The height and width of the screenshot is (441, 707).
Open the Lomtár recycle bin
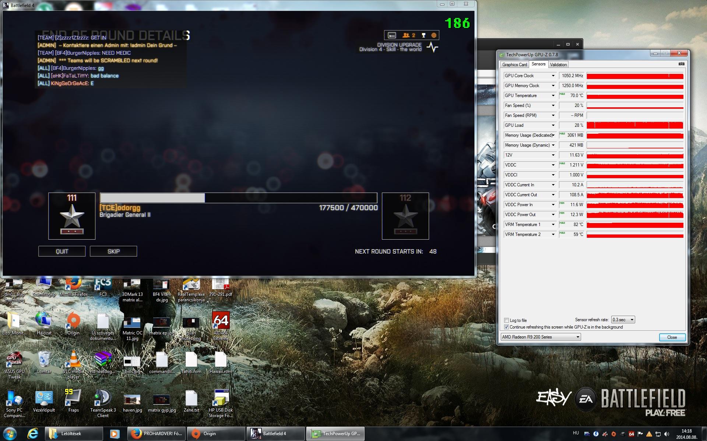pyautogui.click(x=44, y=363)
